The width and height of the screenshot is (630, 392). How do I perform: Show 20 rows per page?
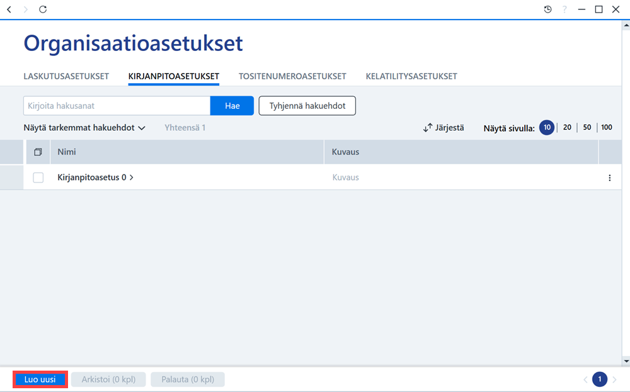567,128
